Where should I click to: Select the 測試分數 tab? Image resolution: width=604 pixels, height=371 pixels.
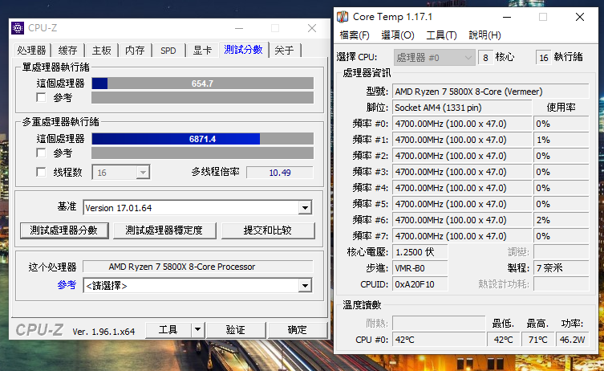point(244,49)
